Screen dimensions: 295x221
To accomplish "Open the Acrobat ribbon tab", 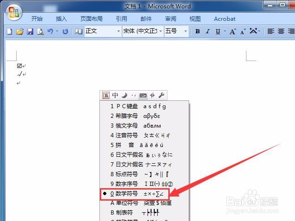I will [x=225, y=19].
